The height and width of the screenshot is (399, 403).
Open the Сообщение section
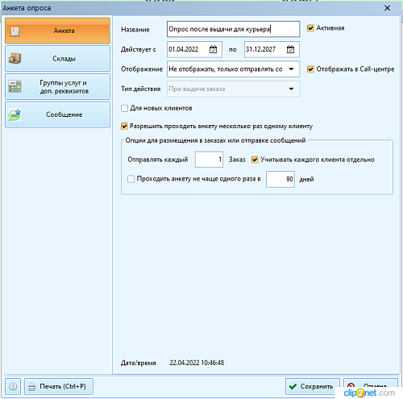point(57,114)
